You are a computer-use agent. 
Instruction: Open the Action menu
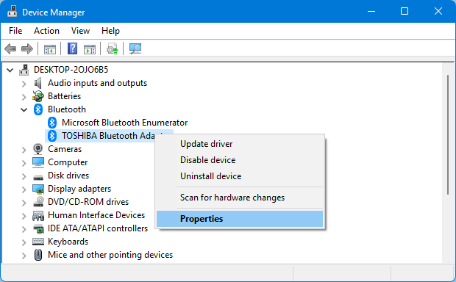pos(46,31)
